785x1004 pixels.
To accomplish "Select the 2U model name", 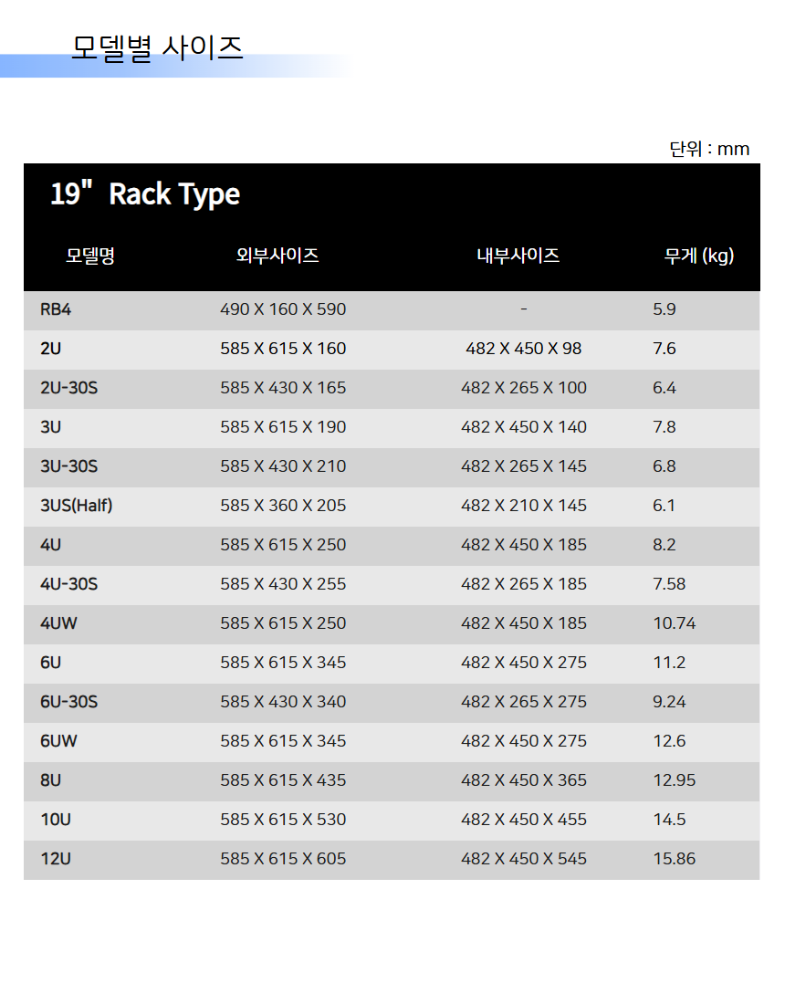I will coord(50,349).
